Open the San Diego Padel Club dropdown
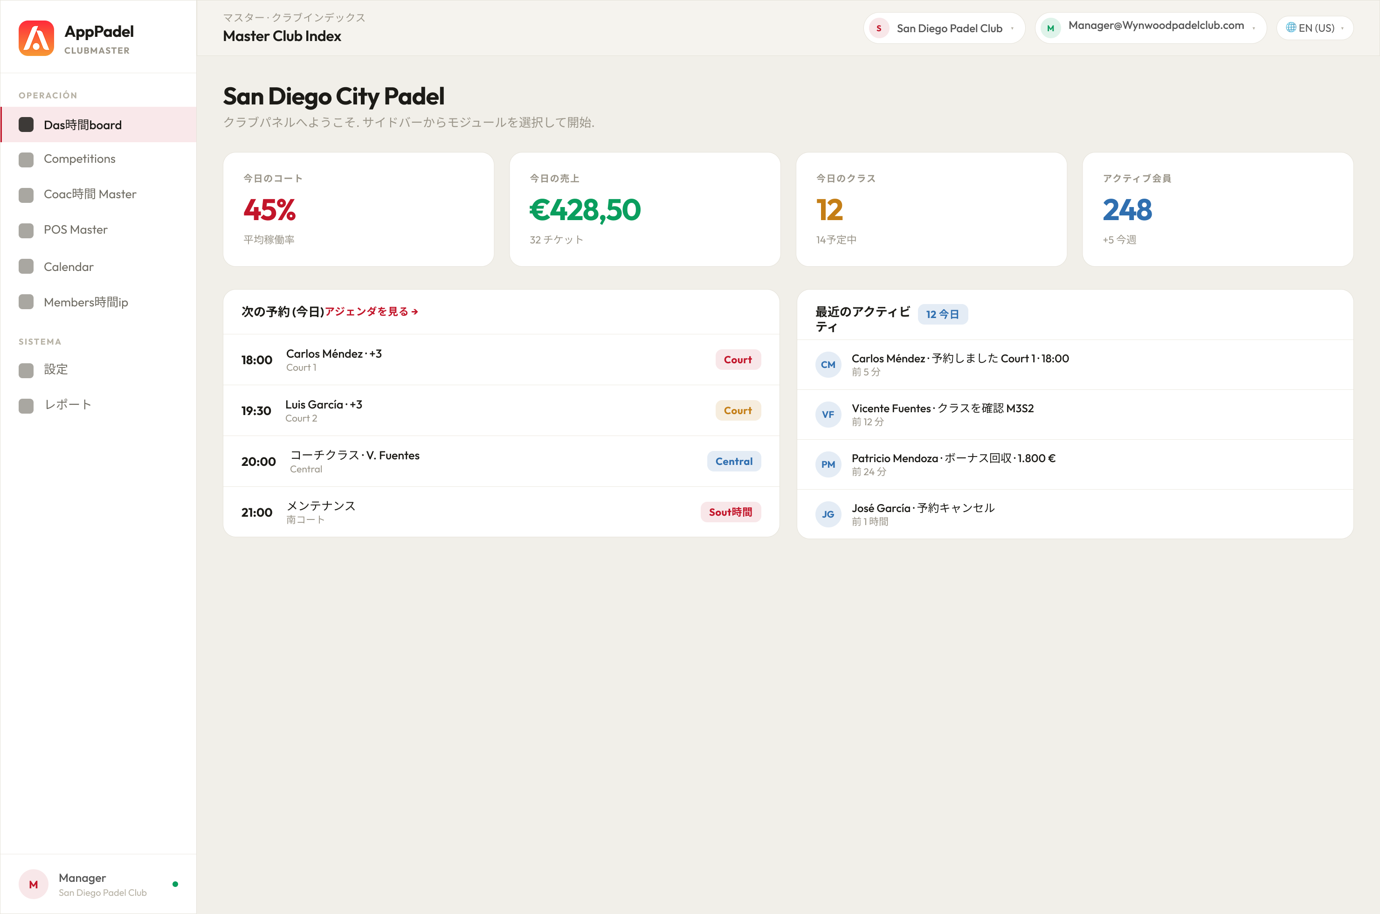Screen dimensions: 1380x914 pos(944,28)
